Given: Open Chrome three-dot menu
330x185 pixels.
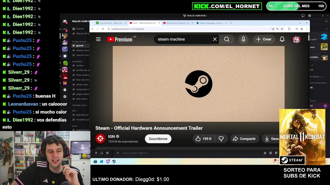Looking at the screenshot, I should click(x=307, y=29).
